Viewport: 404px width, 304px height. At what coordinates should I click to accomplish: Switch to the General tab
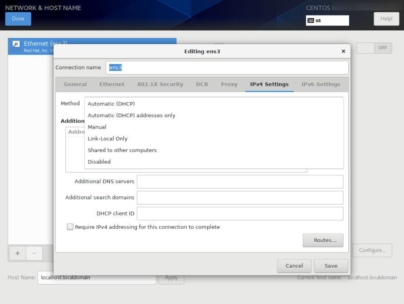pyautogui.click(x=75, y=84)
